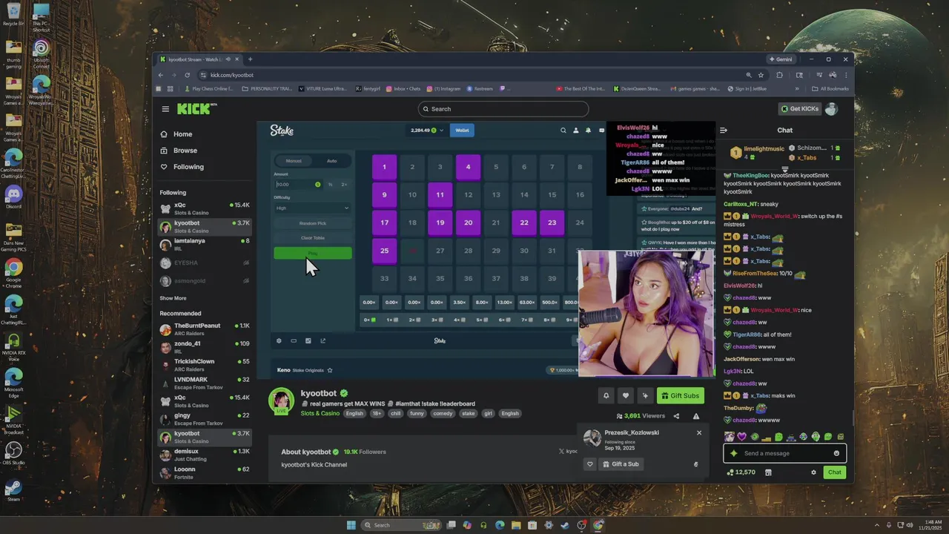Open the channel points shop icon
The width and height of the screenshot is (949, 534).
(768, 472)
